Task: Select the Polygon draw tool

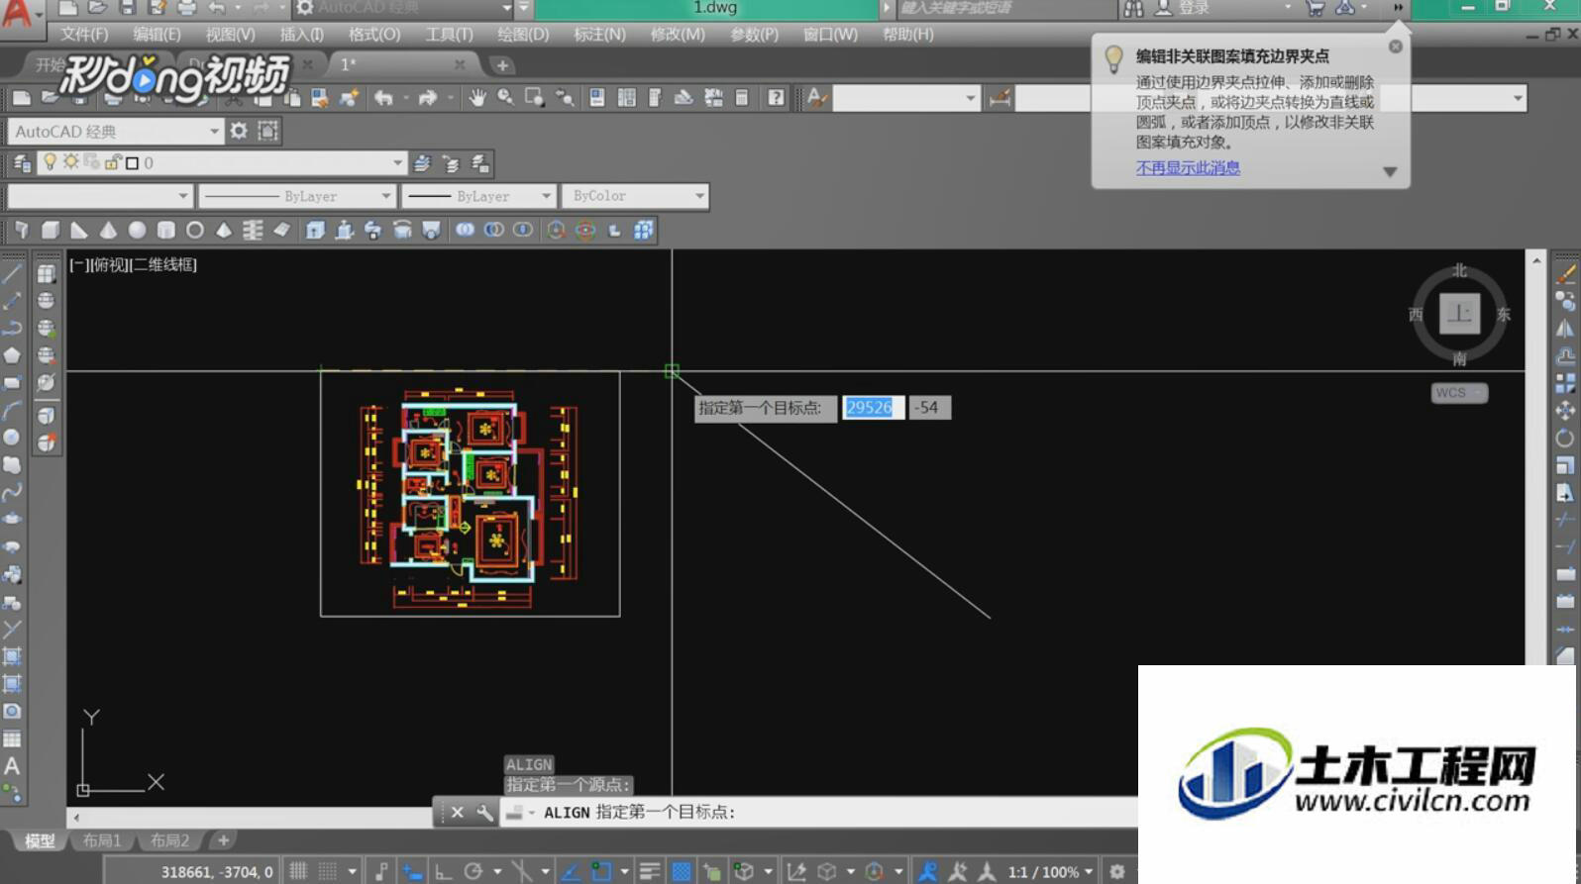Action: pos(12,354)
